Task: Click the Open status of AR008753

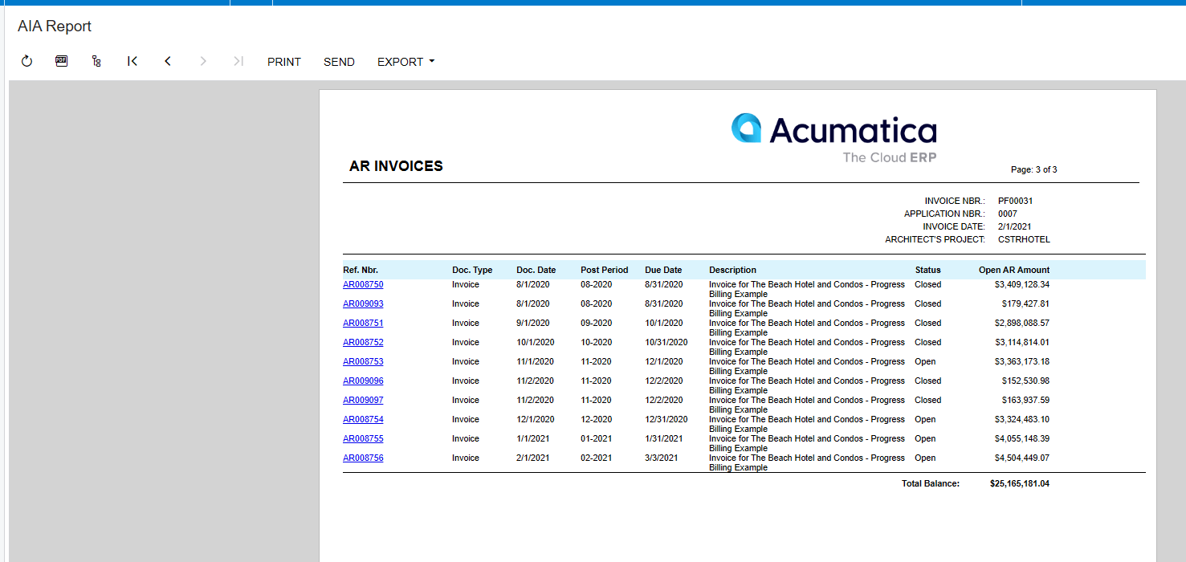Action: [925, 361]
